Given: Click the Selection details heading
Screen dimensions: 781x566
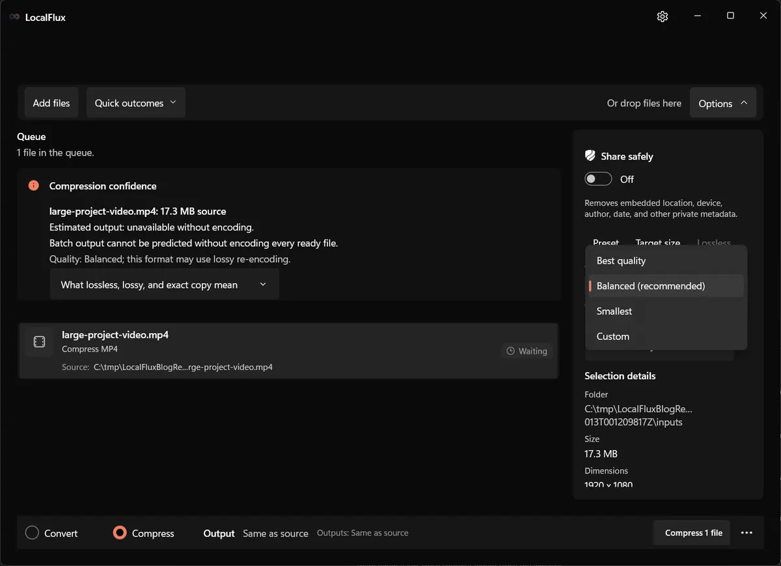Looking at the screenshot, I should (620, 376).
